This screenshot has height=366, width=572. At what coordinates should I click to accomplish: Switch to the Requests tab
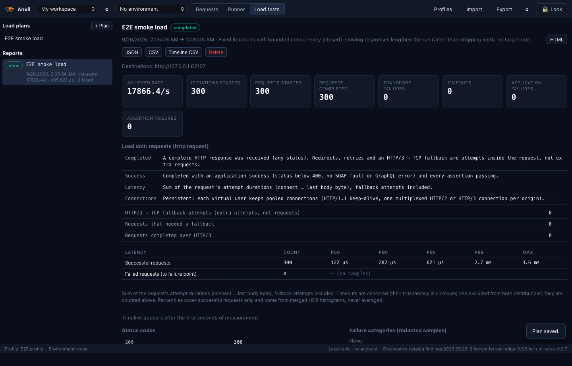[x=207, y=9]
